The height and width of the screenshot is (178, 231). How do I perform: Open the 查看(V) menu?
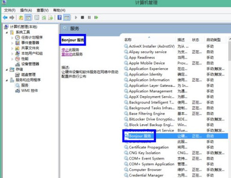click(x=43, y=10)
